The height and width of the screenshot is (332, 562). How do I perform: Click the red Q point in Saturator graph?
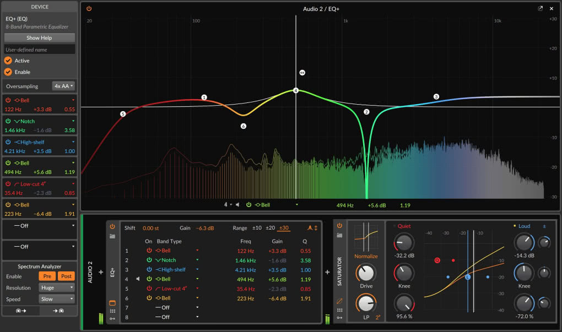click(437, 260)
